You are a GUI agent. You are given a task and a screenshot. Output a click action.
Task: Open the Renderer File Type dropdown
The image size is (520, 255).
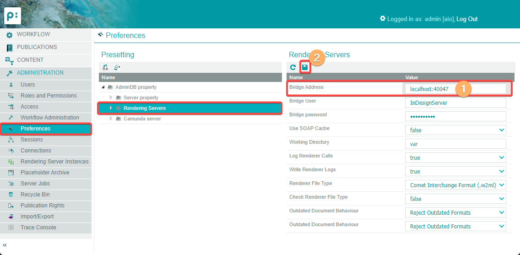click(x=455, y=185)
